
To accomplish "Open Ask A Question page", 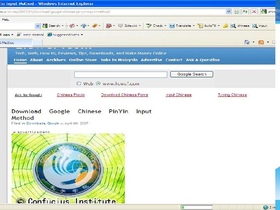I will [x=203, y=60].
